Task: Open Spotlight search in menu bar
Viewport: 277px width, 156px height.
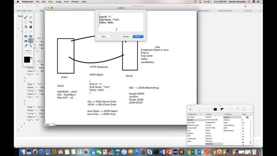Action: coord(249,2)
